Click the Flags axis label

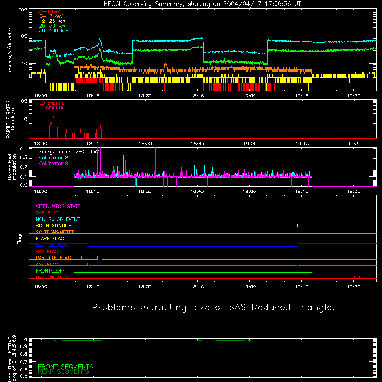pos(20,238)
